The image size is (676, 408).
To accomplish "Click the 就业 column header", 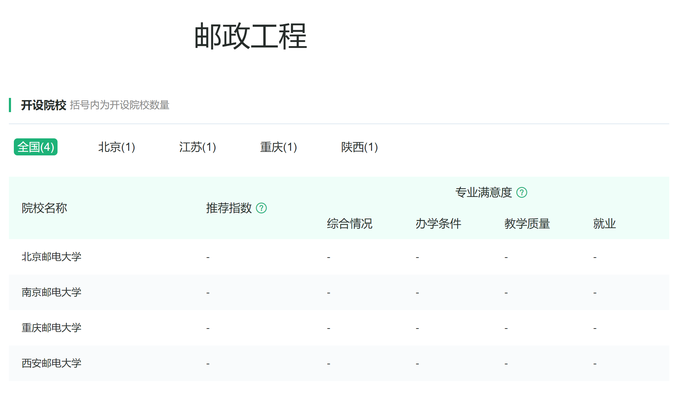I will [605, 224].
